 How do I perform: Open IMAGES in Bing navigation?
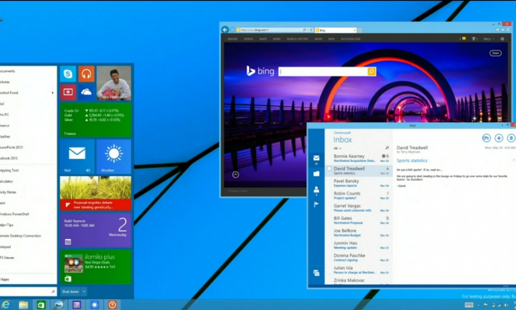(x=232, y=39)
